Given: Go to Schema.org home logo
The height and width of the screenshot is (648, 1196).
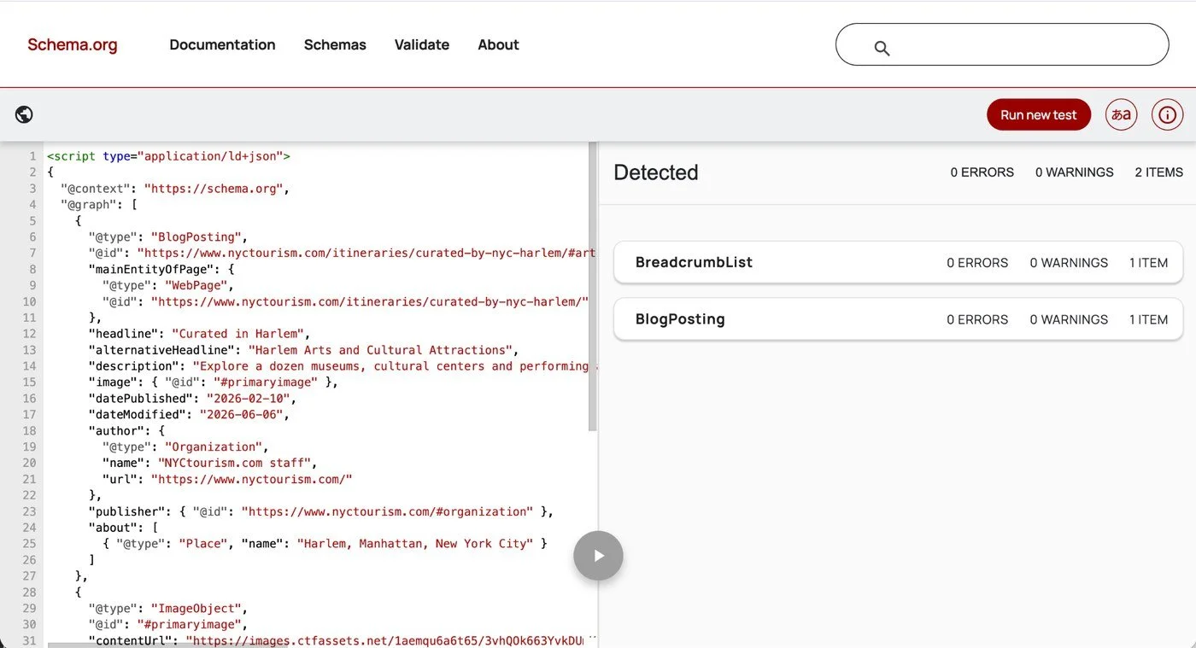Looking at the screenshot, I should point(73,45).
